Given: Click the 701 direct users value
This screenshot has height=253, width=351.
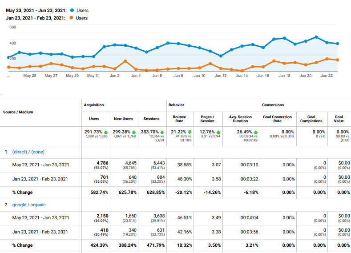Looking at the screenshot, I should (x=104, y=177).
